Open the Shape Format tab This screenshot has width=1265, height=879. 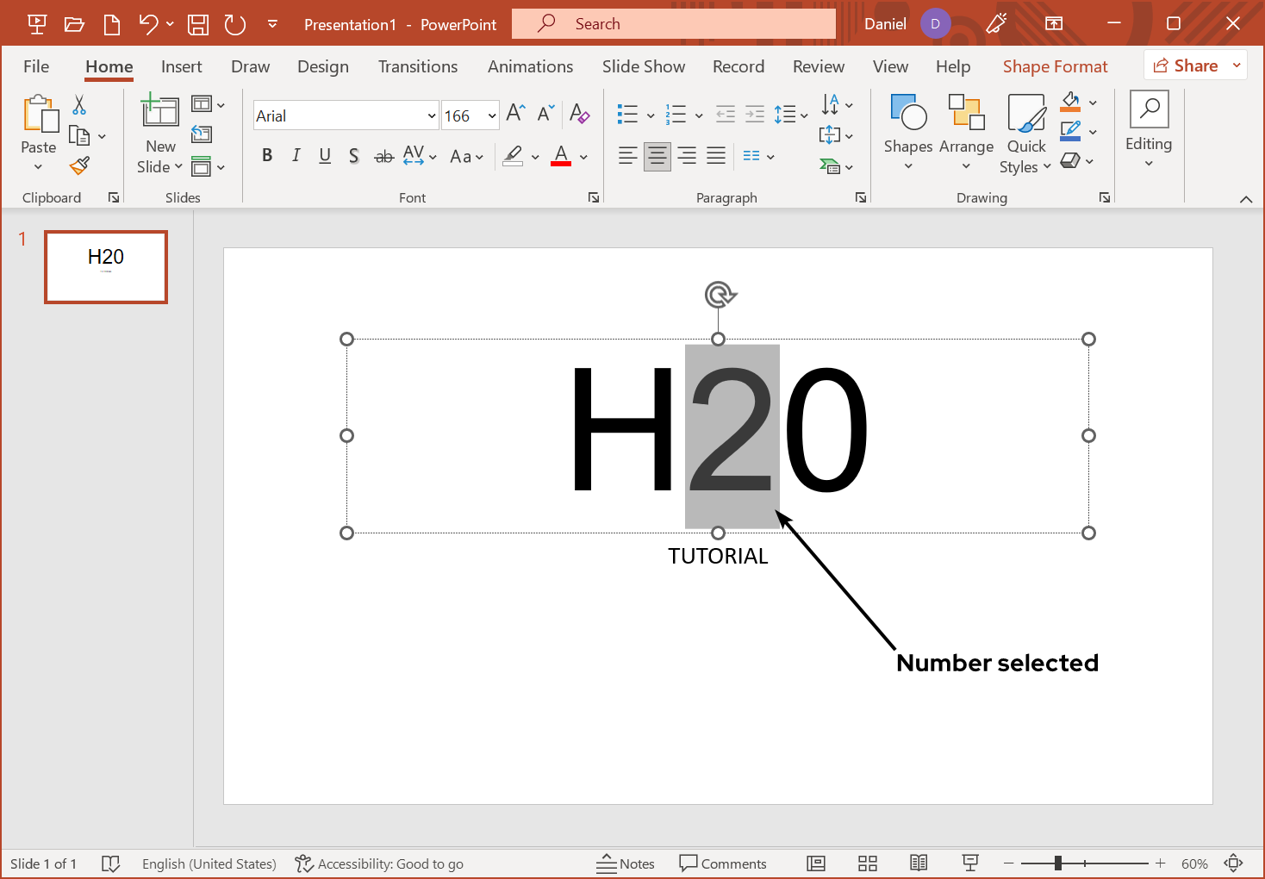(x=1055, y=66)
